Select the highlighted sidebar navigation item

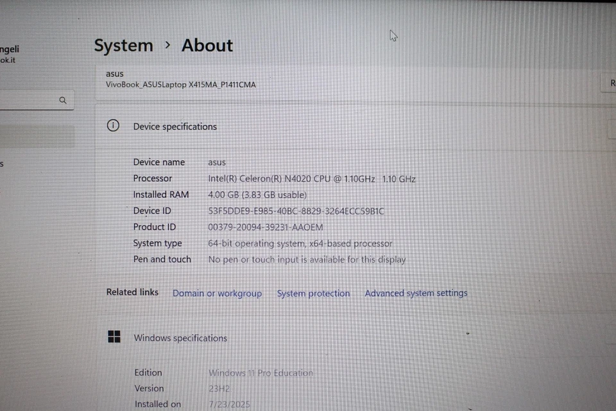(37, 137)
